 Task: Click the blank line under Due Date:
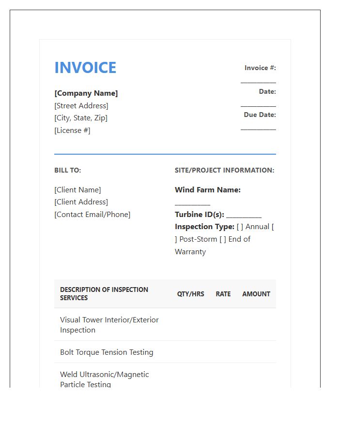coord(258,129)
